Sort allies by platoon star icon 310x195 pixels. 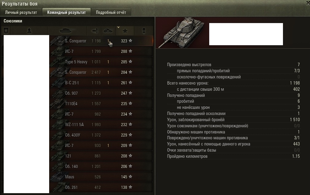(x=6, y=31)
